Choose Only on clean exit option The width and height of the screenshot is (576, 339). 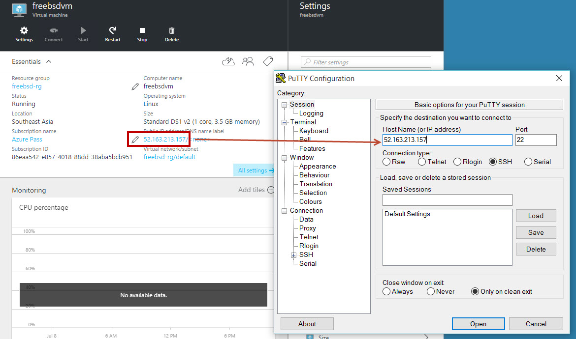point(475,291)
